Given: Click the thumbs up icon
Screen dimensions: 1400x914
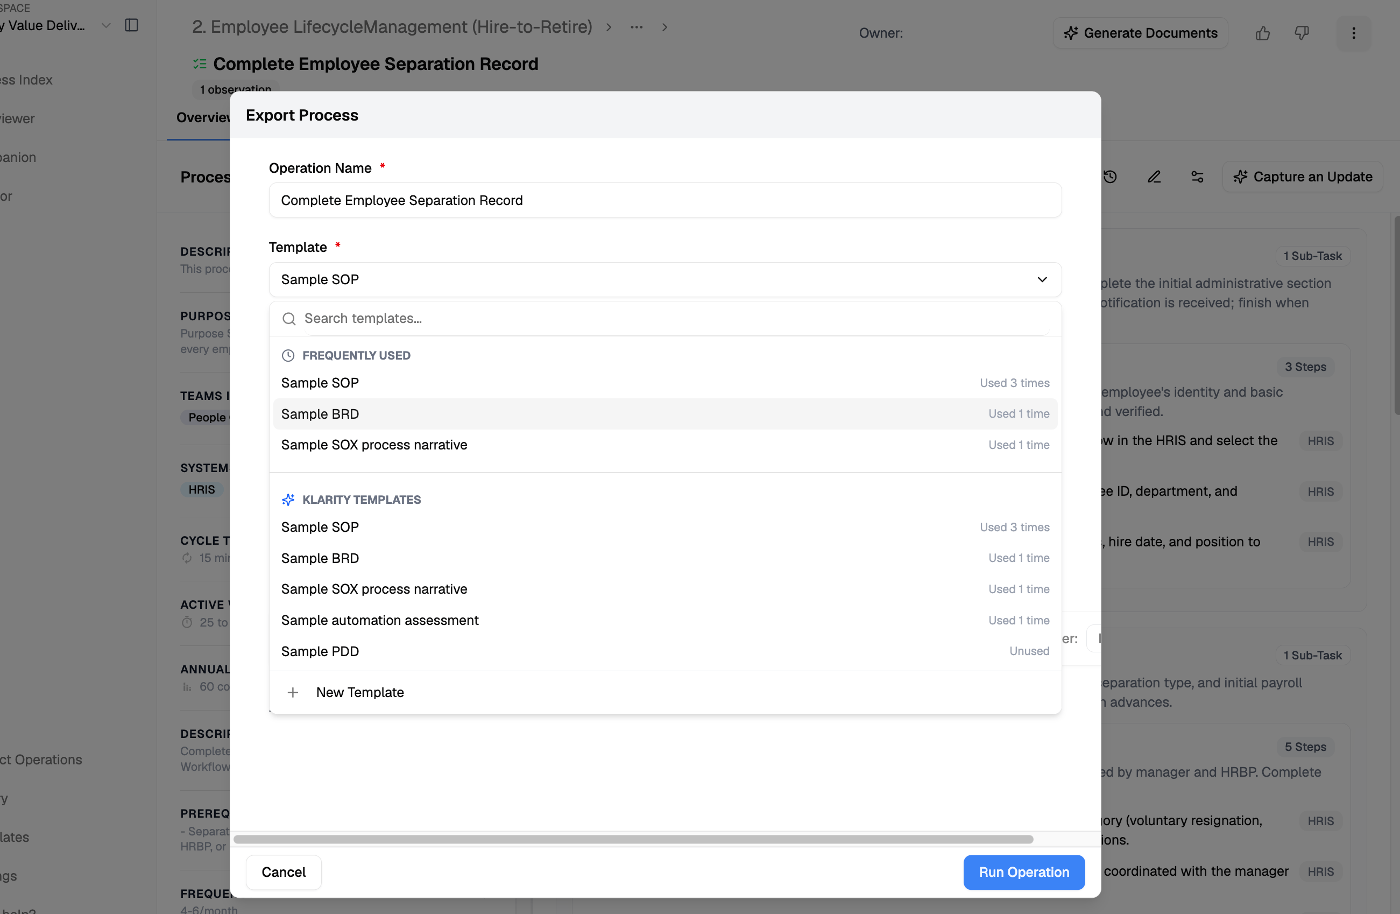Looking at the screenshot, I should pos(1262,33).
